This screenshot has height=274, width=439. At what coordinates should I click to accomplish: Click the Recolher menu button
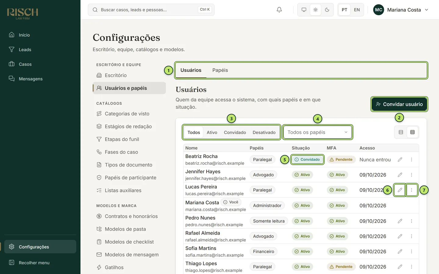click(x=40, y=263)
